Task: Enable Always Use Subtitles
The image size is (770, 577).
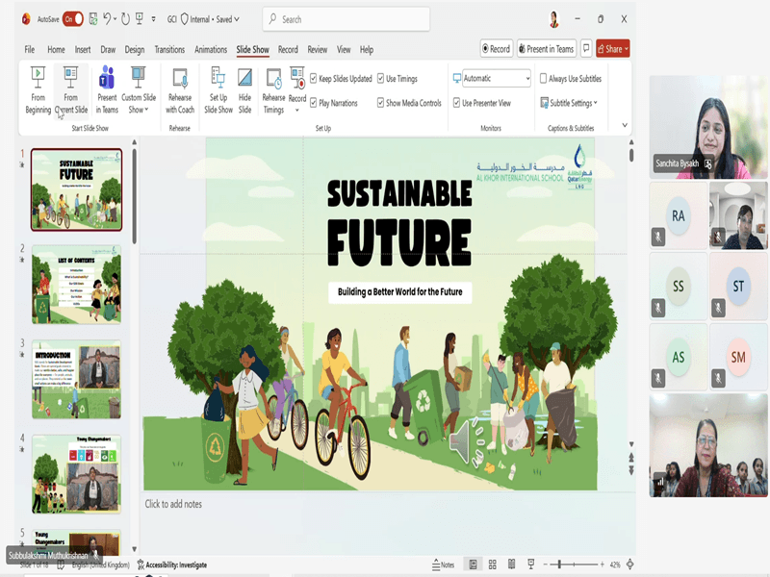Action: [544, 79]
